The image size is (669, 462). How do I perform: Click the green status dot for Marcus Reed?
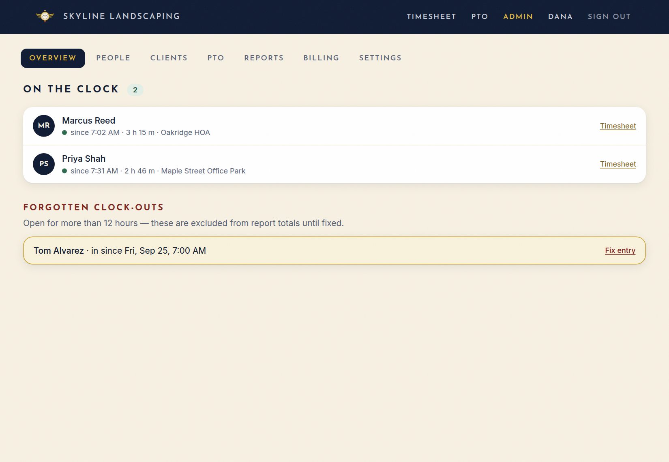pyautogui.click(x=64, y=133)
